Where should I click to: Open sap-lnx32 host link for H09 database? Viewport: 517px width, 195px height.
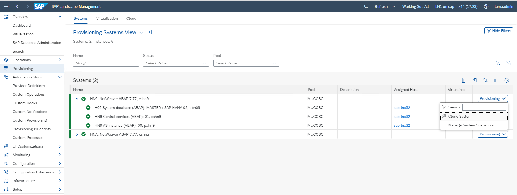point(402,108)
